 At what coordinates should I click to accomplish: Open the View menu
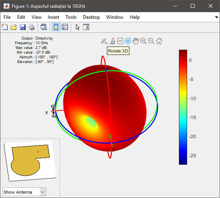click(x=36, y=17)
